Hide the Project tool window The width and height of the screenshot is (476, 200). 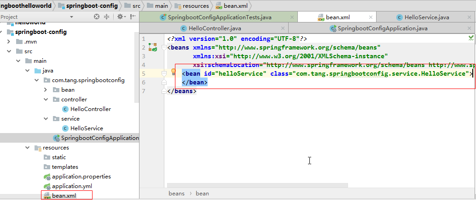click(x=133, y=17)
